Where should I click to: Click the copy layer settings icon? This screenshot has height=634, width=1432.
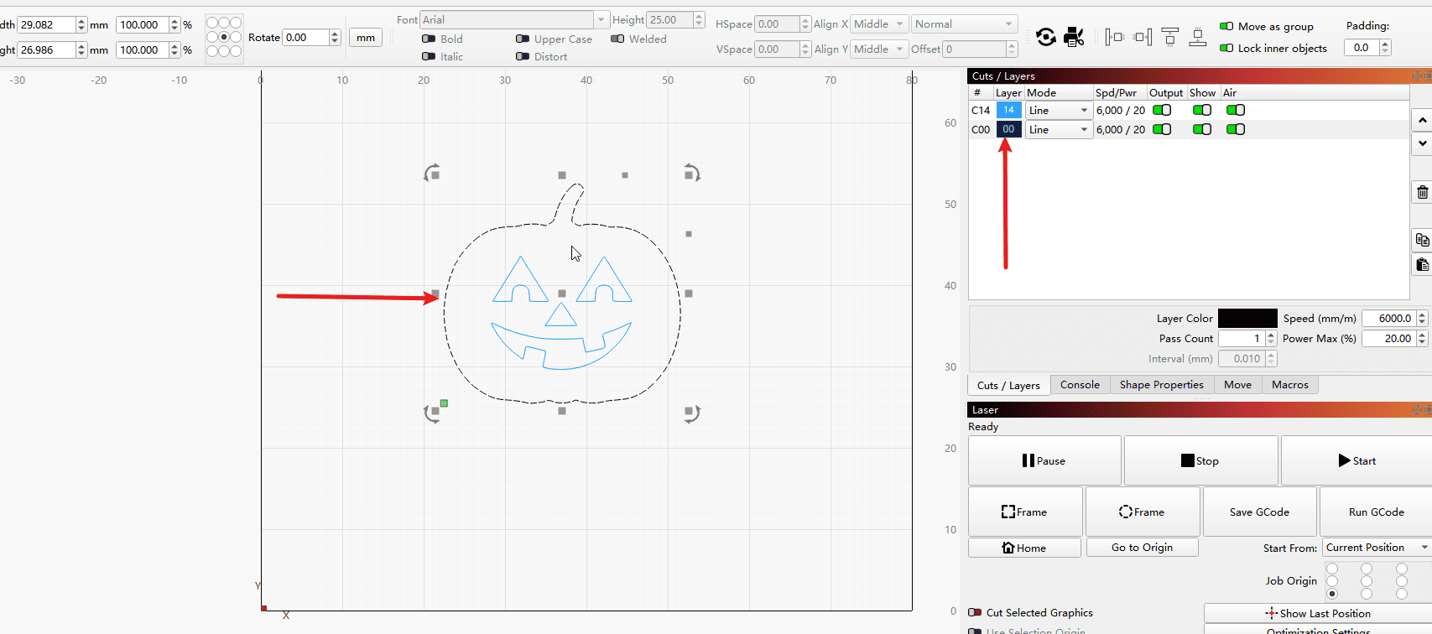pyautogui.click(x=1422, y=240)
